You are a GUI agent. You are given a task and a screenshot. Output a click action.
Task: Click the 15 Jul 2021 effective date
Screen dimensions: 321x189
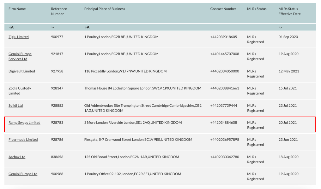pos(288,88)
